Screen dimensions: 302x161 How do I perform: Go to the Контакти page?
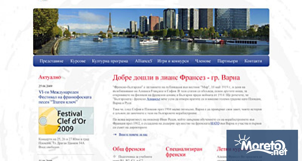pos(253,61)
